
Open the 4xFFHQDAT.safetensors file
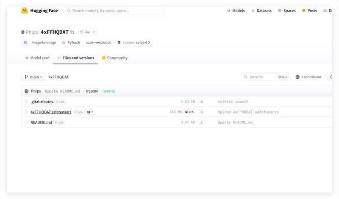point(51,112)
